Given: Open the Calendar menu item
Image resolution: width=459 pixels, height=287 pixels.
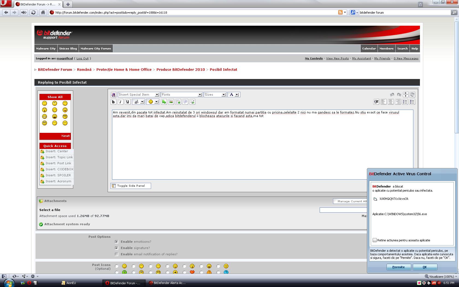Looking at the screenshot, I should coord(369,48).
